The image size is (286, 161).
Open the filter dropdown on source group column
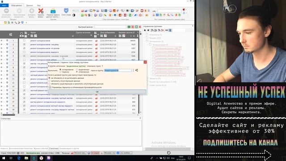point(91,35)
